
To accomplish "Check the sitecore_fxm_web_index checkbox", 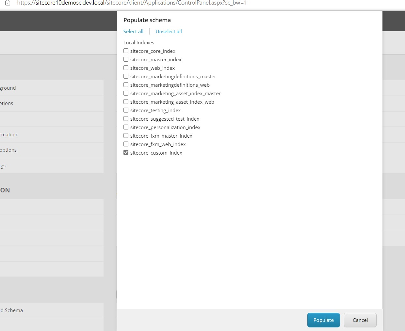I will point(126,144).
